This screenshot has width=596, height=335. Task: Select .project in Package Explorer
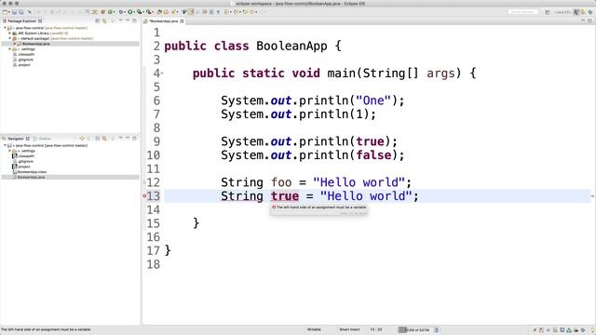(24, 65)
